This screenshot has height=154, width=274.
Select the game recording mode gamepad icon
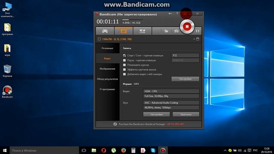pos(105,31)
